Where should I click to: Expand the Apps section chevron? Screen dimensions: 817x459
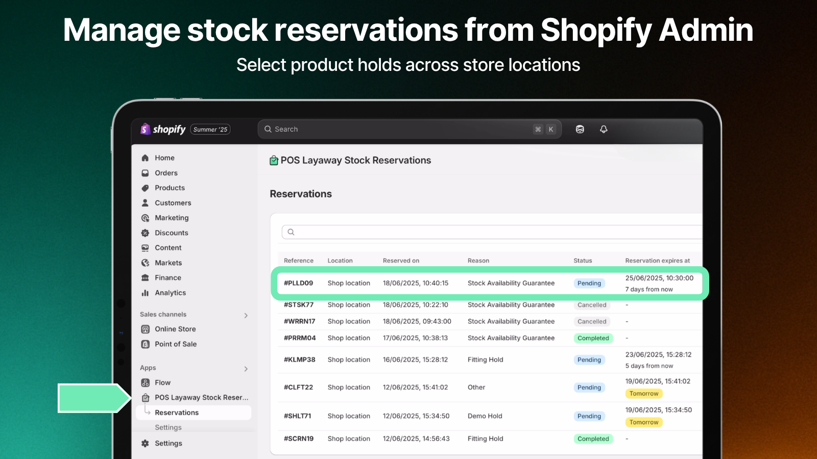(x=246, y=369)
